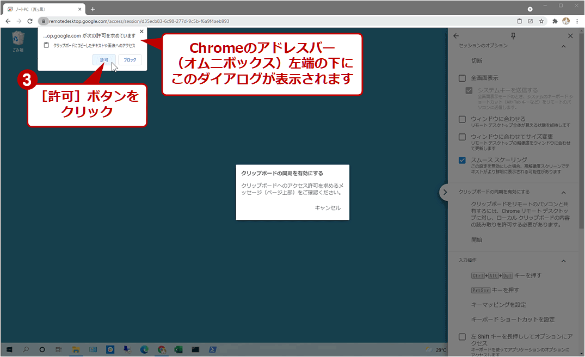The image size is (585, 357).
Task: Click the Chrome back navigation arrow
Action: coord(8,21)
